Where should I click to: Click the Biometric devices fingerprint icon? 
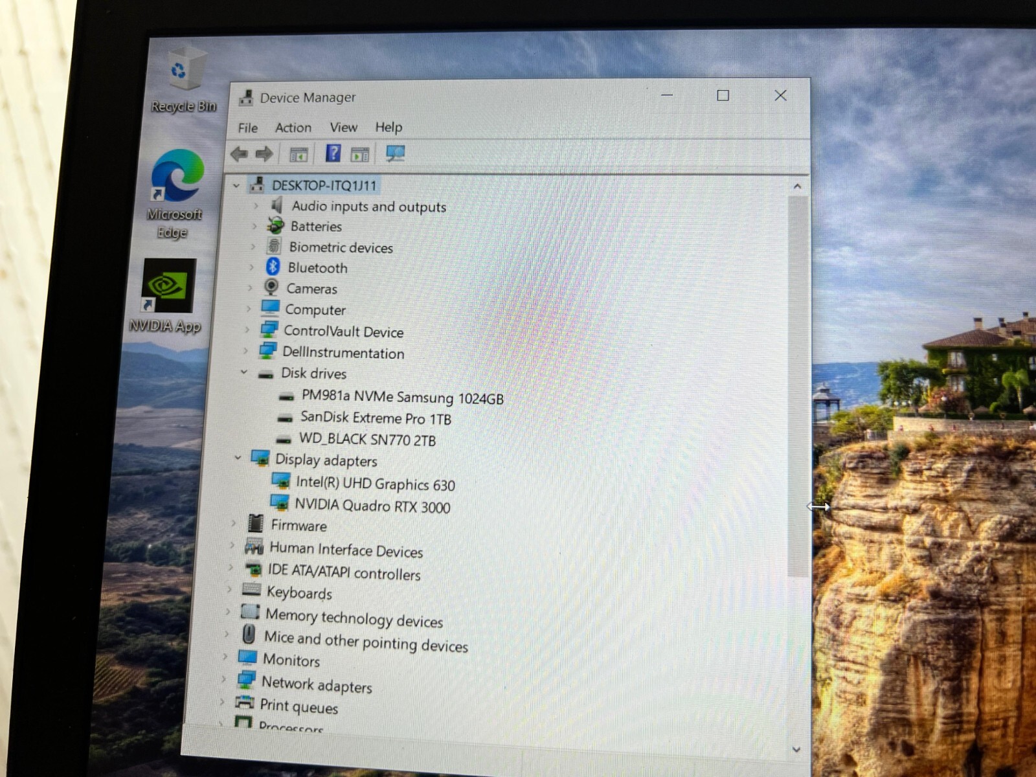click(x=274, y=246)
